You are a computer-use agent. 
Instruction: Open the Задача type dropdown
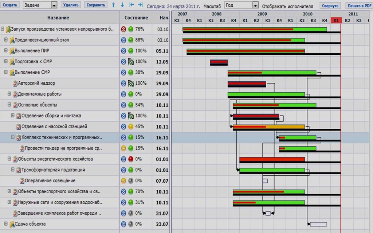coord(54,5)
